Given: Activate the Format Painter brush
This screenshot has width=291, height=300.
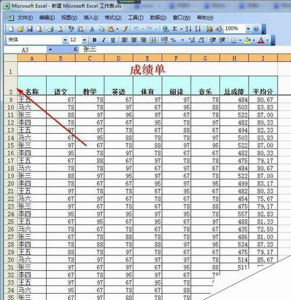Looking at the screenshot, I should (x=125, y=29).
